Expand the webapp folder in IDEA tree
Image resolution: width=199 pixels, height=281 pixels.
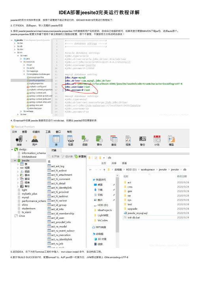pos(21,111)
